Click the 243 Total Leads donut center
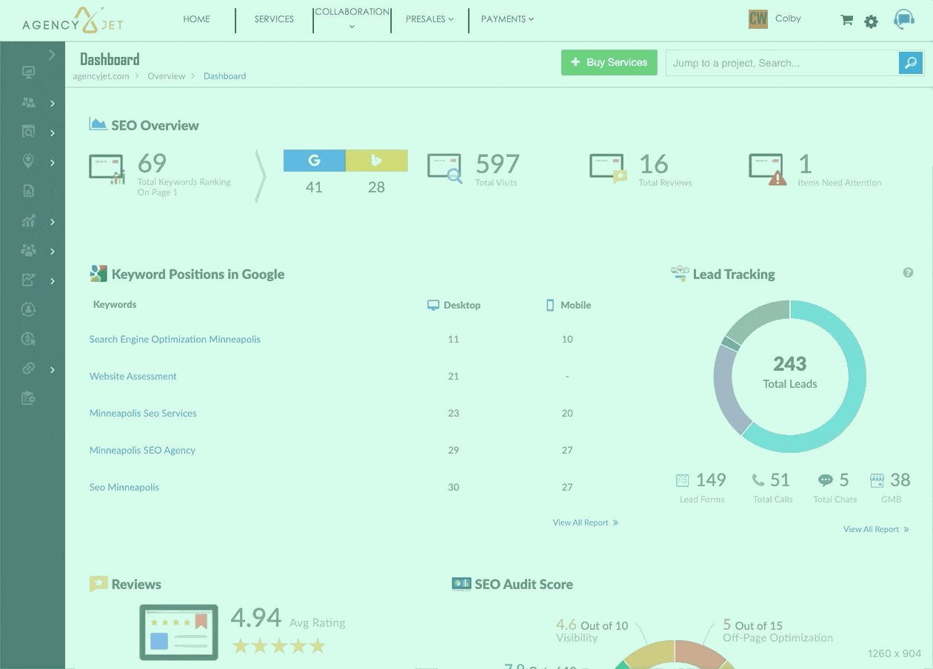The width and height of the screenshot is (933, 669). coord(790,373)
